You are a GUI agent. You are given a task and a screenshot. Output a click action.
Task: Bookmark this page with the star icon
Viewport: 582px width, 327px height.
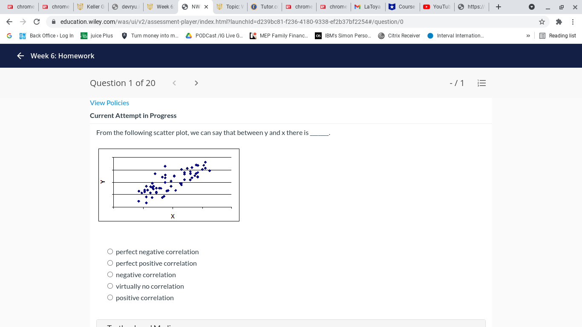[542, 22]
